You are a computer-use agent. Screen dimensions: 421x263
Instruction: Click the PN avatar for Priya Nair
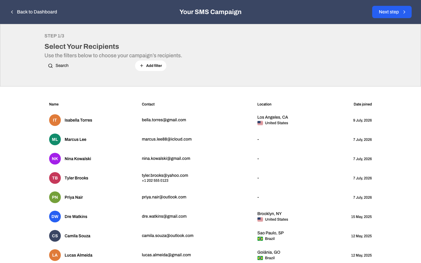55,197
